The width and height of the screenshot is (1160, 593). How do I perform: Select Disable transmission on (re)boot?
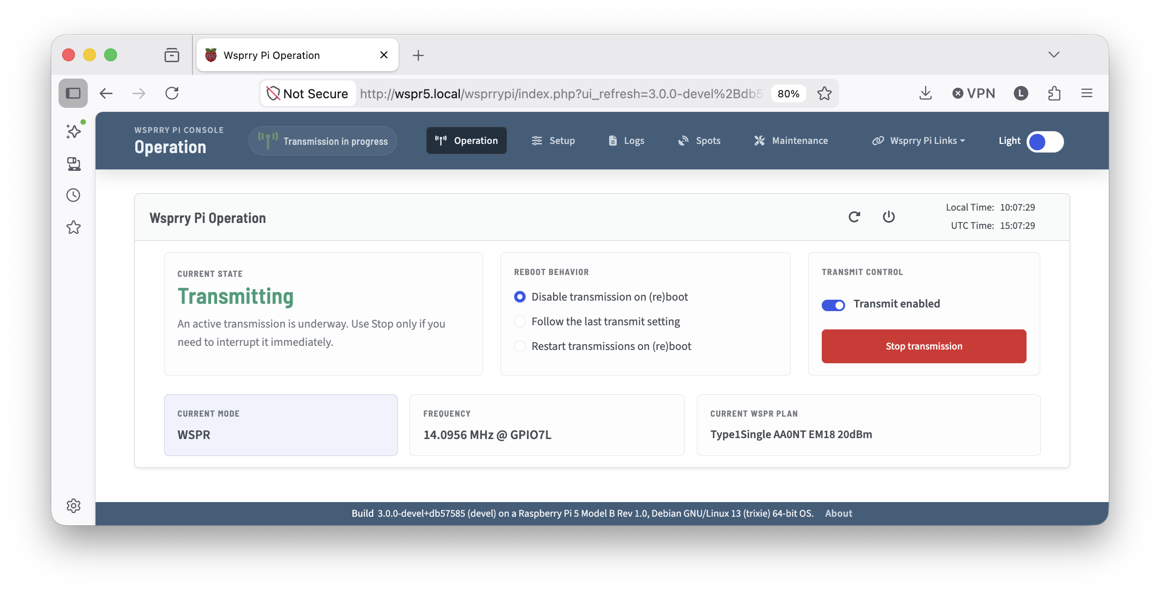[x=520, y=297]
